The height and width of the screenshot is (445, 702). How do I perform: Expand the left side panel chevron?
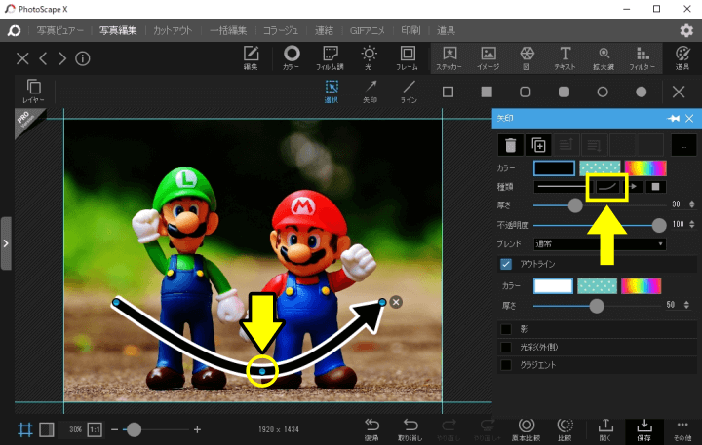coord(6,243)
